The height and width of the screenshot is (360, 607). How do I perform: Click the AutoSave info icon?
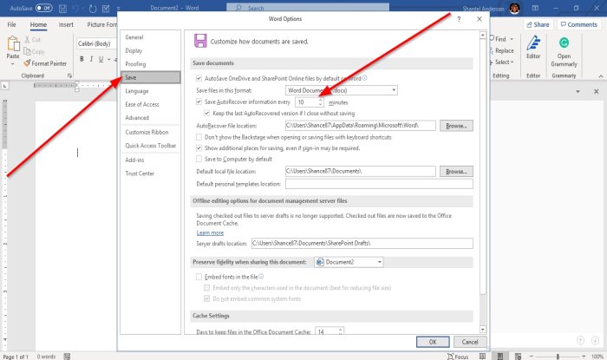tap(365, 78)
